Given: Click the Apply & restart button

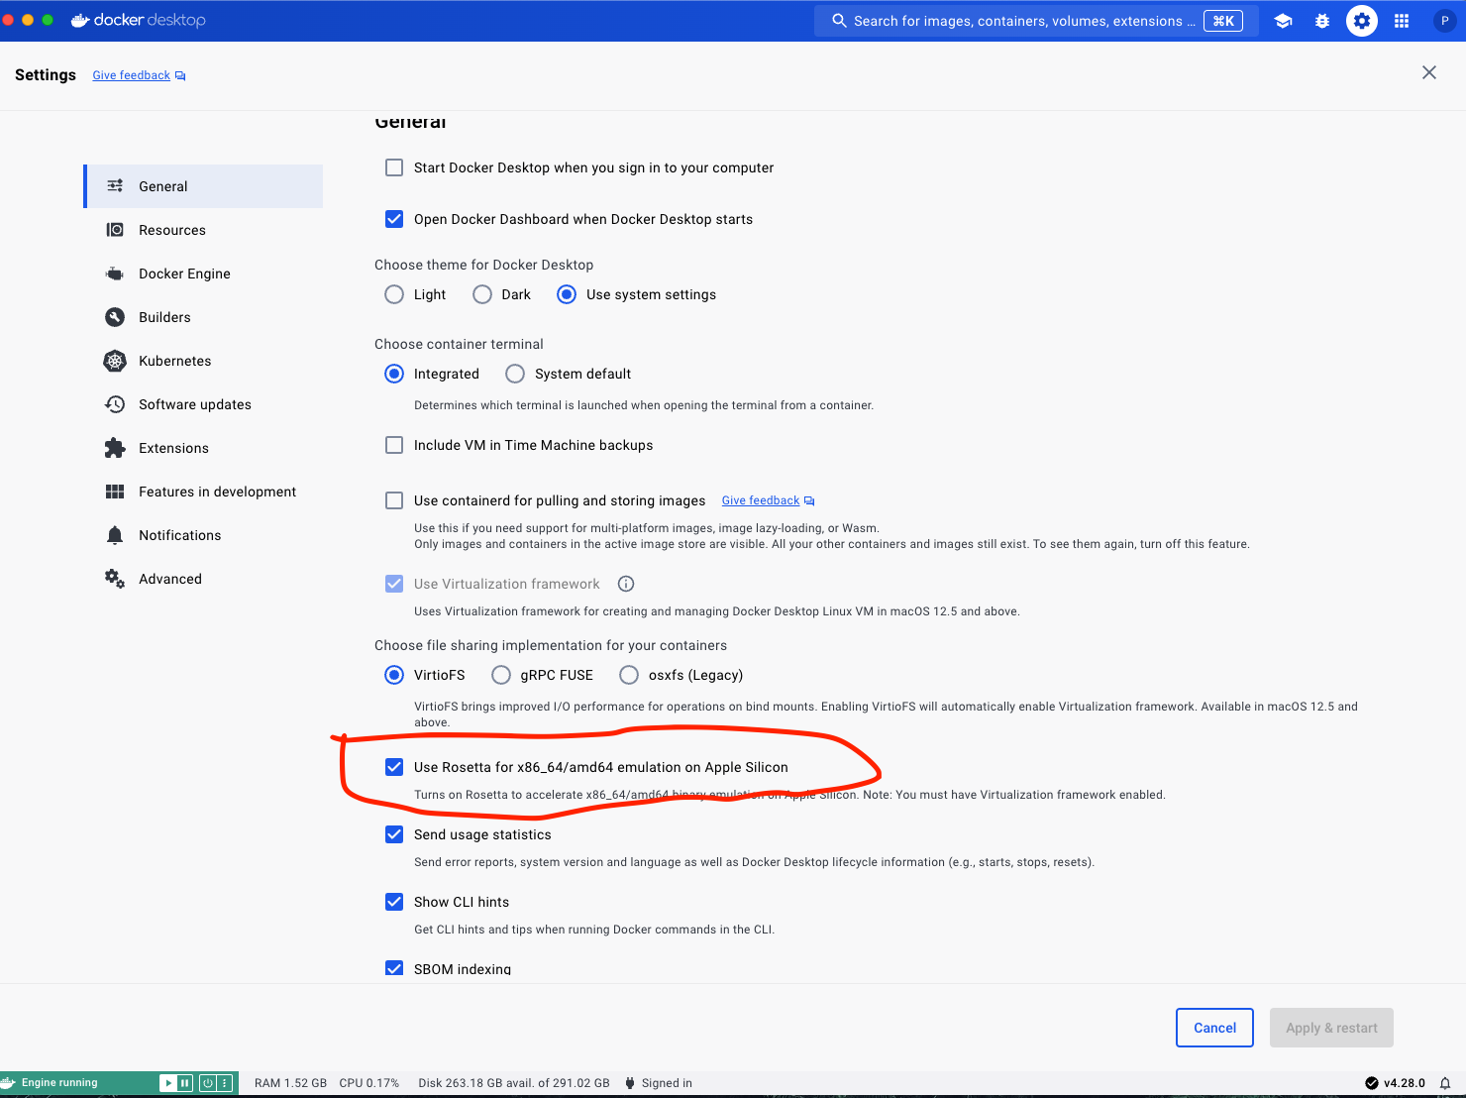Looking at the screenshot, I should 1331,1028.
